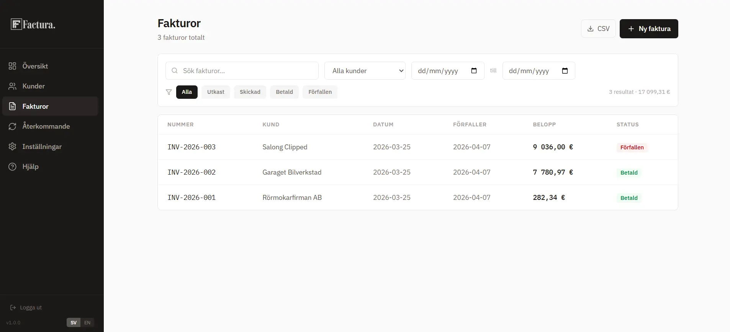
Task: Switch language to SV
Action: [74, 322]
